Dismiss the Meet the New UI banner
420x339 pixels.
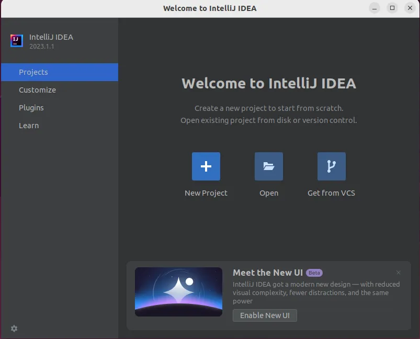click(399, 273)
